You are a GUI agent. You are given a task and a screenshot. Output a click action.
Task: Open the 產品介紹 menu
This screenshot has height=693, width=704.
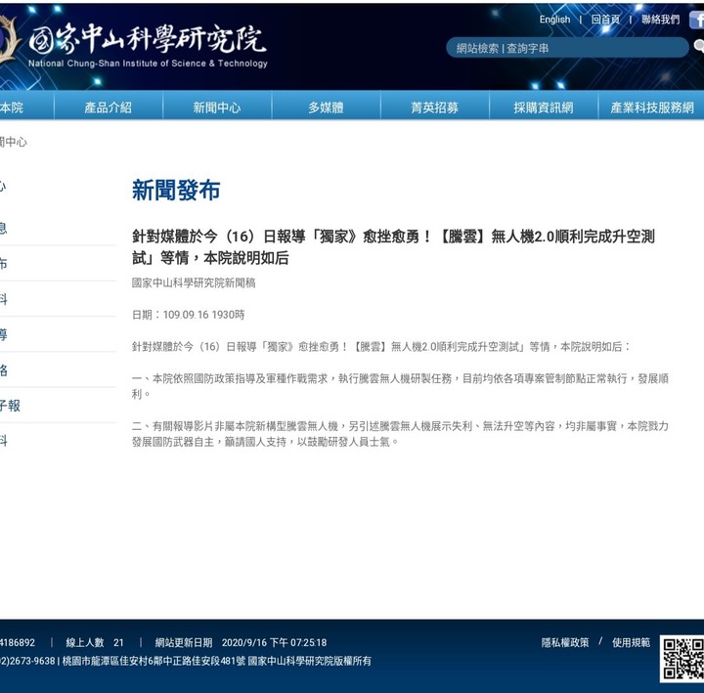(x=109, y=107)
